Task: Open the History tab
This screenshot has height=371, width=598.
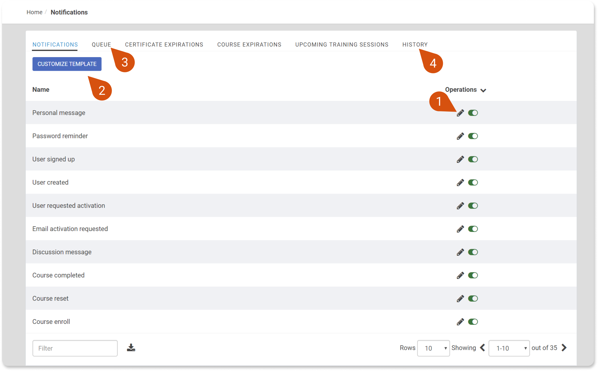Action: [x=415, y=45]
